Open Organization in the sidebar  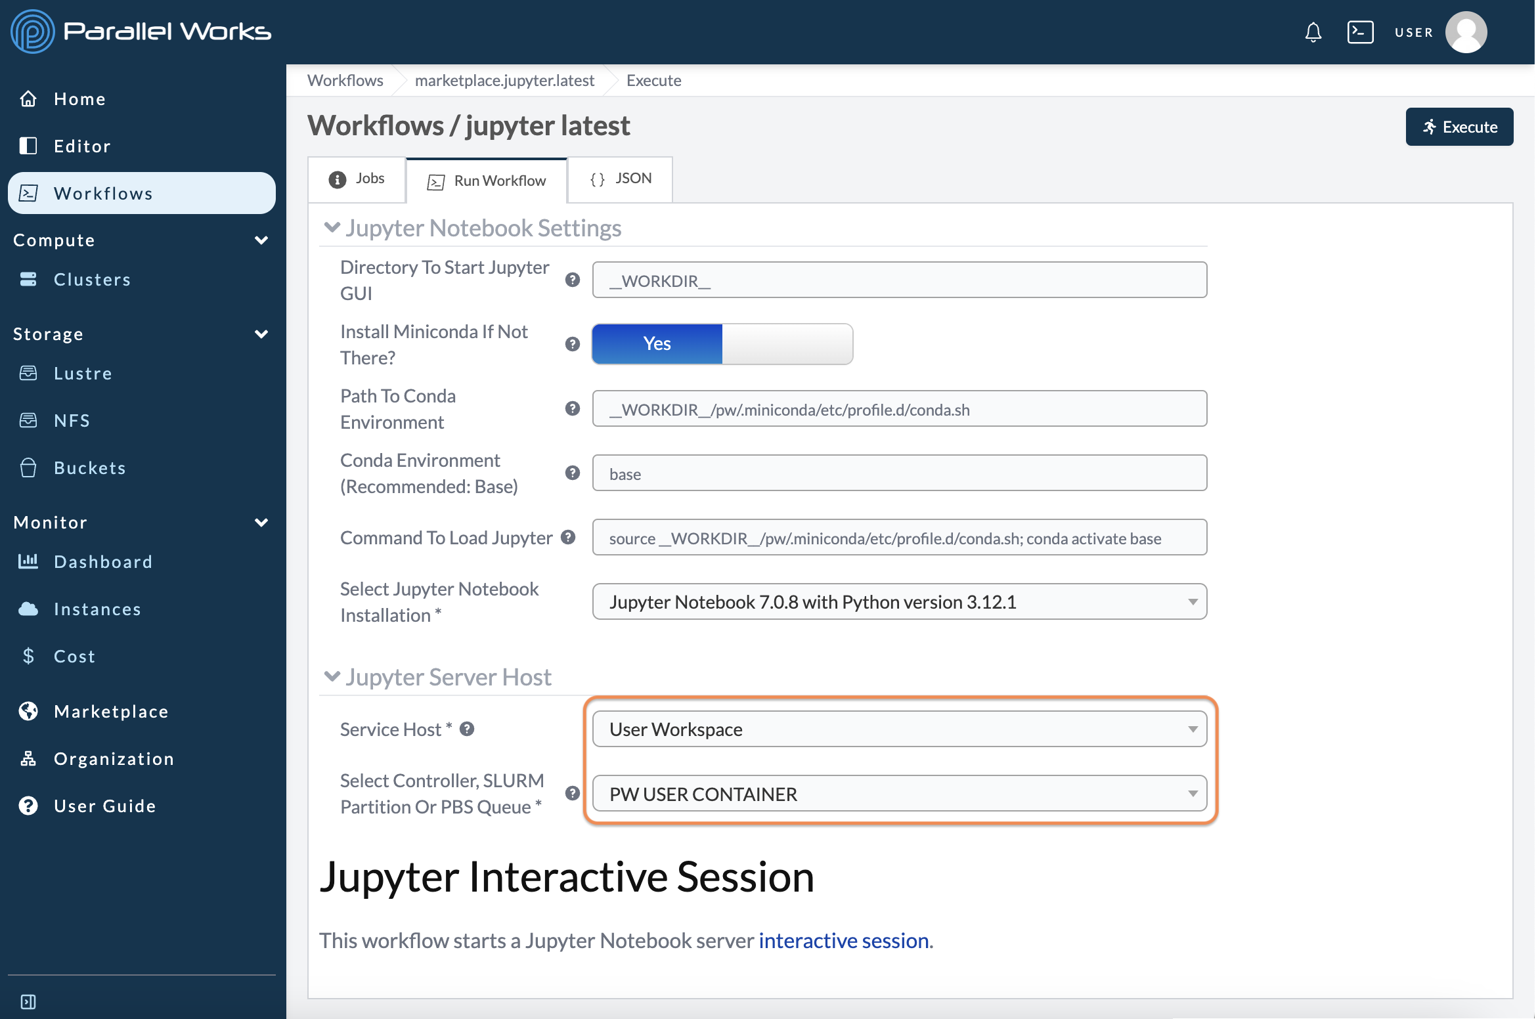coord(142,758)
